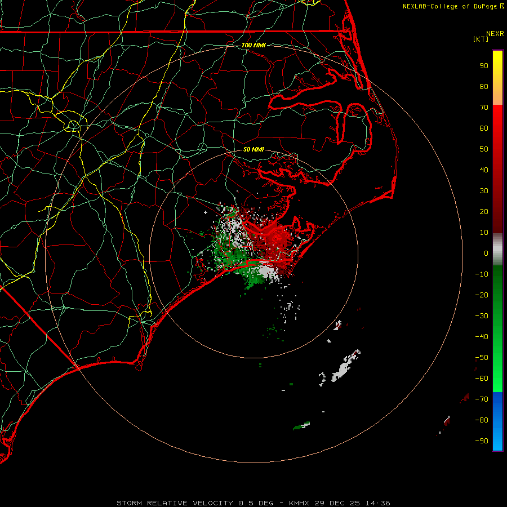This screenshot has width=507, height=507.
Task: Click the 50 NMI range ring label
Action: pos(253,149)
